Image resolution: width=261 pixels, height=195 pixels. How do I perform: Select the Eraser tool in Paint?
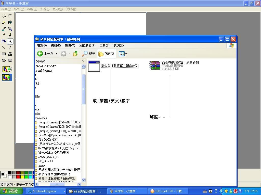coord(4,22)
